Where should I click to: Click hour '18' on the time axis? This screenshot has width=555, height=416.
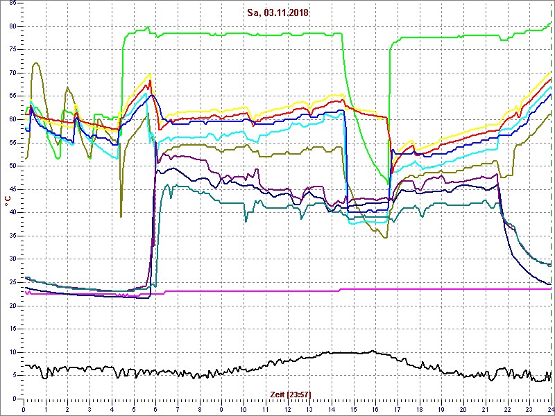point(420,408)
